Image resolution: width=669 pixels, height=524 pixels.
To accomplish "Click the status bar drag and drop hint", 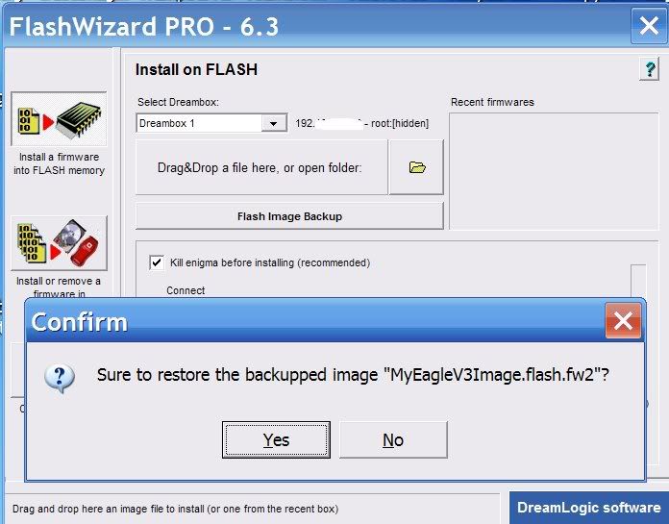I will pos(175,509).
